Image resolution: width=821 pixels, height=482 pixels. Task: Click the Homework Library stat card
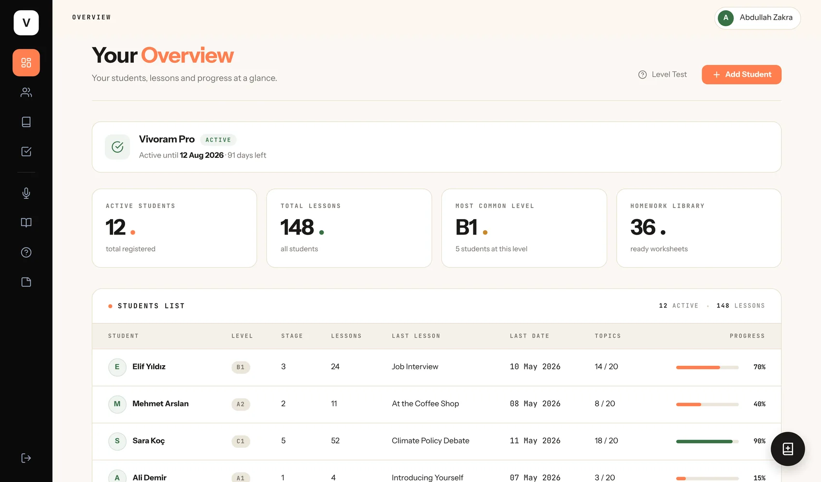(699, 228)
